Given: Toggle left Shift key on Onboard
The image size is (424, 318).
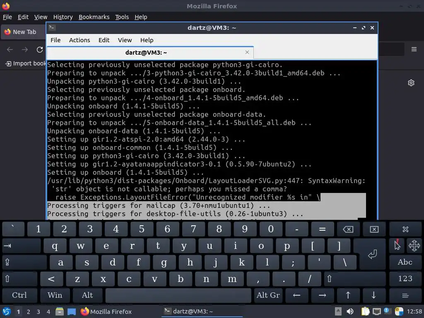Looking at the screenshot, I should [19, 279].
